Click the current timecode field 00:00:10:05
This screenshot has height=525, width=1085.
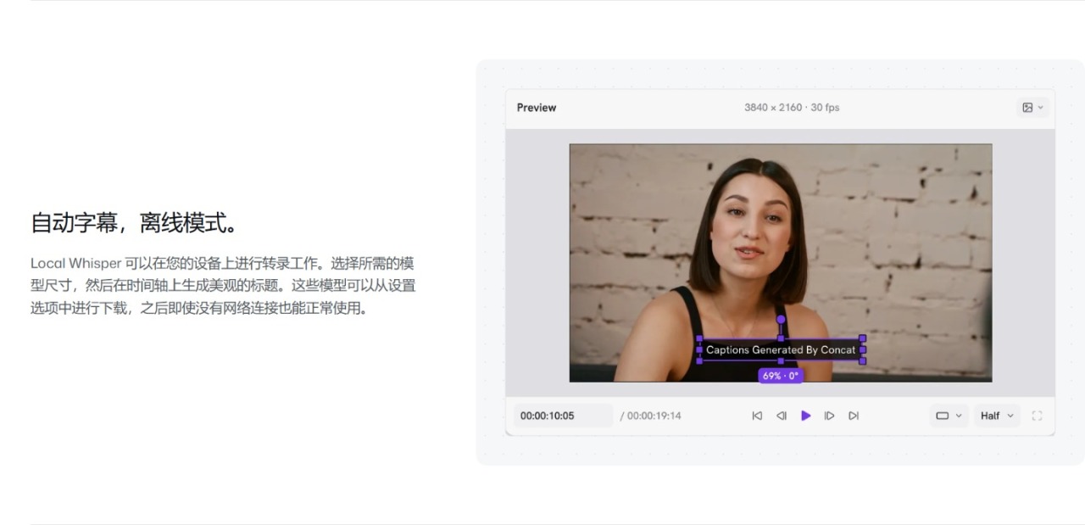click(x=563, y=416)
